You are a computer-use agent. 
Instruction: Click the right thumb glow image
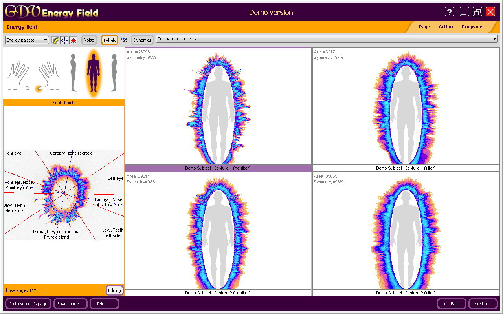64,195
